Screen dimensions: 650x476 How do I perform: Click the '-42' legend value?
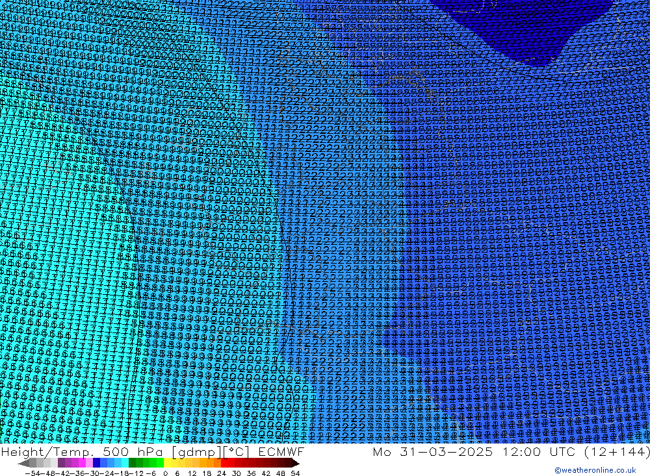point(64,473)
